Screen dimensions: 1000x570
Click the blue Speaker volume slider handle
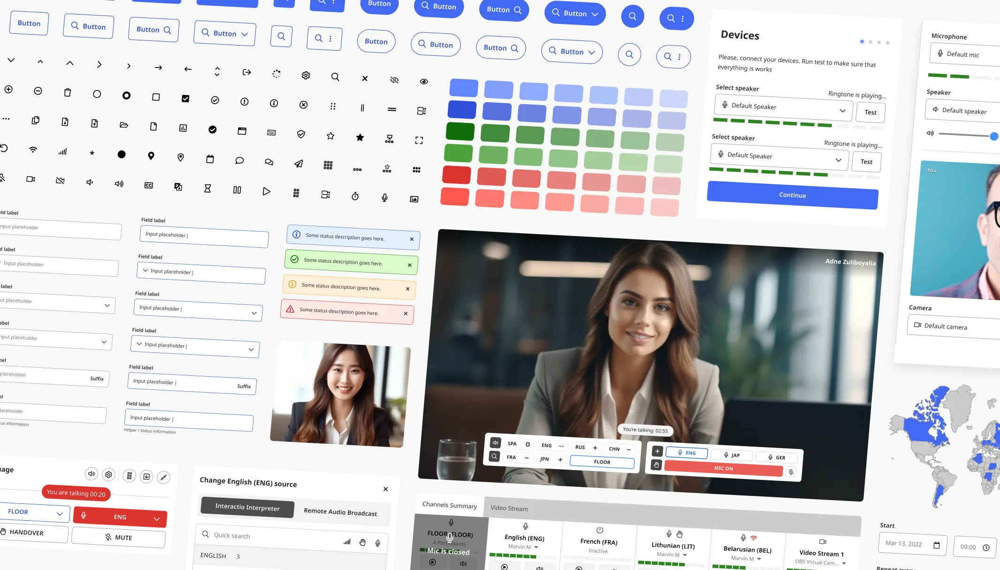(x=994, y=137)
